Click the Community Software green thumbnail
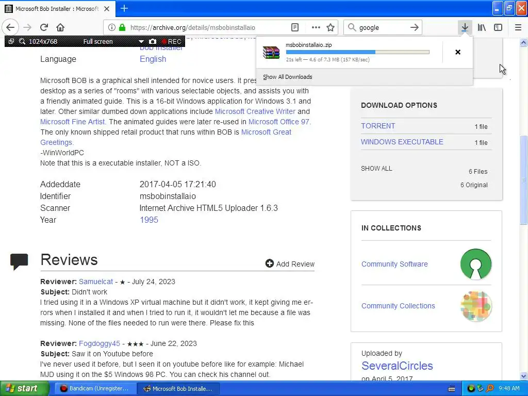The image size is (528, 396). (476, 264)
